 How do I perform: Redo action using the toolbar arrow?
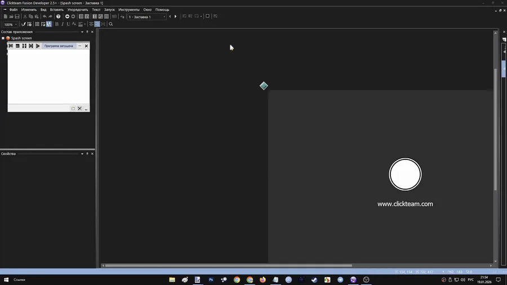pyautogui.click(x=51, y=16)
